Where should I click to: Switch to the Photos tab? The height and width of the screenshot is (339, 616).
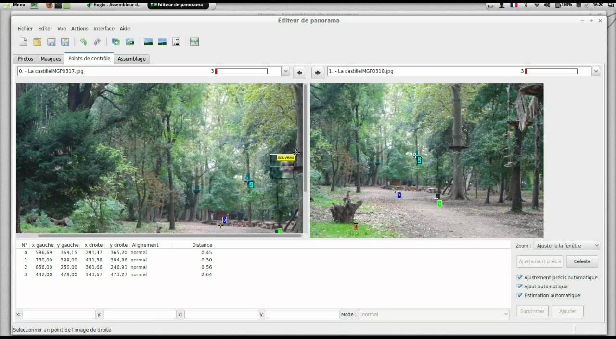(26, 59)
